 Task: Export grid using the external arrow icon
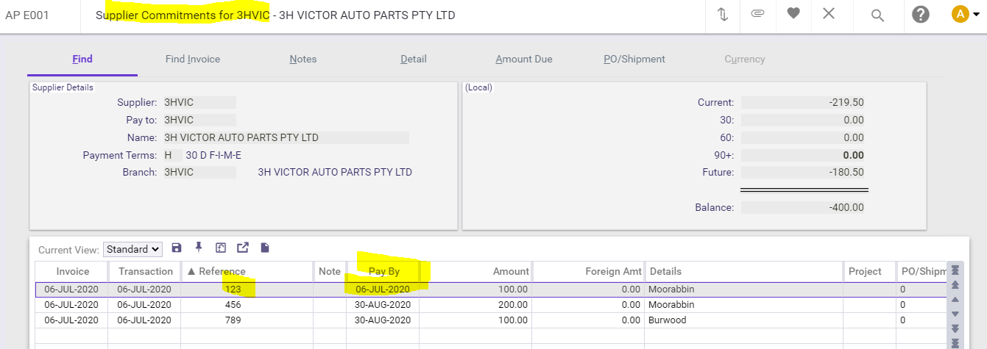(242, 248)
